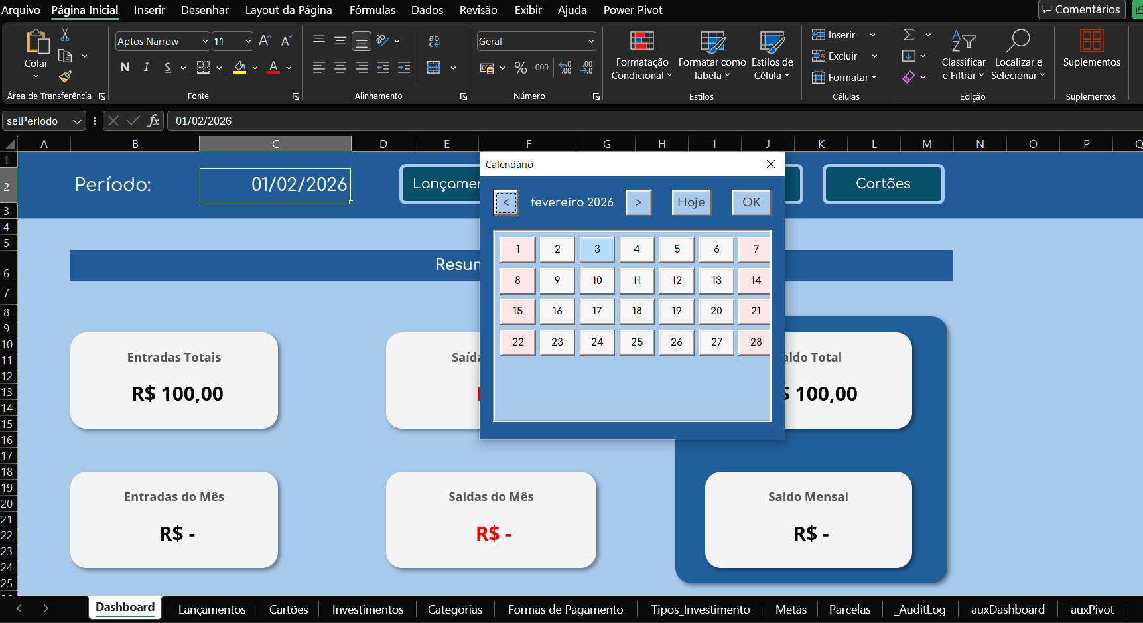The height and width of the screenshot is (623, 1143).
Task: Expand the selPeriodo name box dropdown
Action: click(x=78, y=121)
